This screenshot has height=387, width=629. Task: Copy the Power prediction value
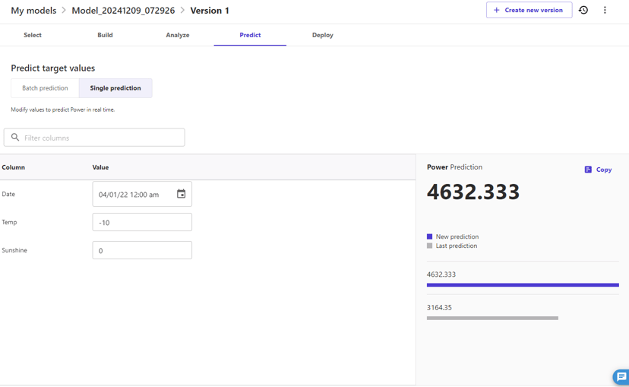click(x=598, y=170)
